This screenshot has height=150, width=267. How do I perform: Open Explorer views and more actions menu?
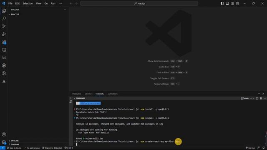point(65,10)
